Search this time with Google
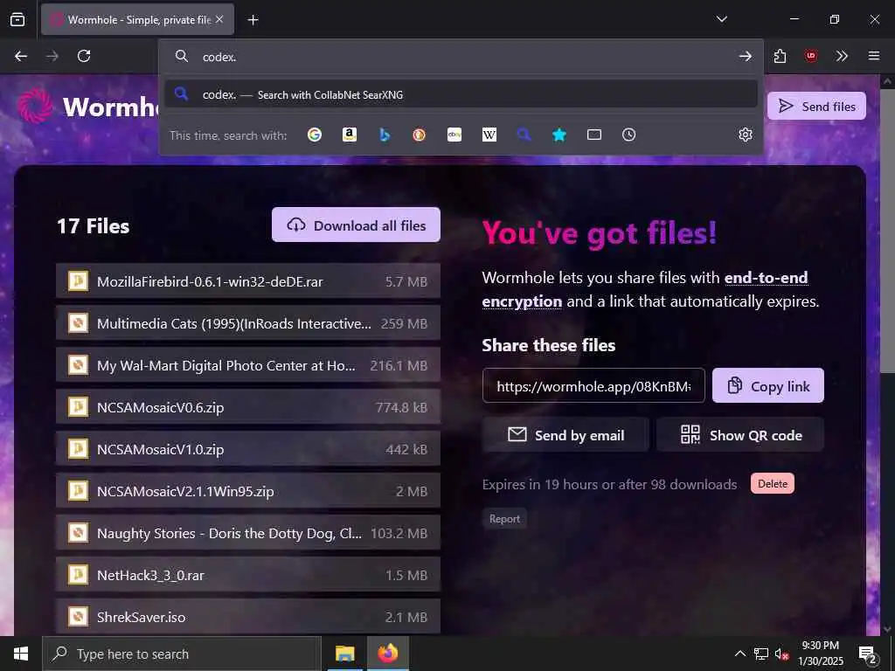The height and width of the screenshot is (671, 895). [x=315, y=135]
